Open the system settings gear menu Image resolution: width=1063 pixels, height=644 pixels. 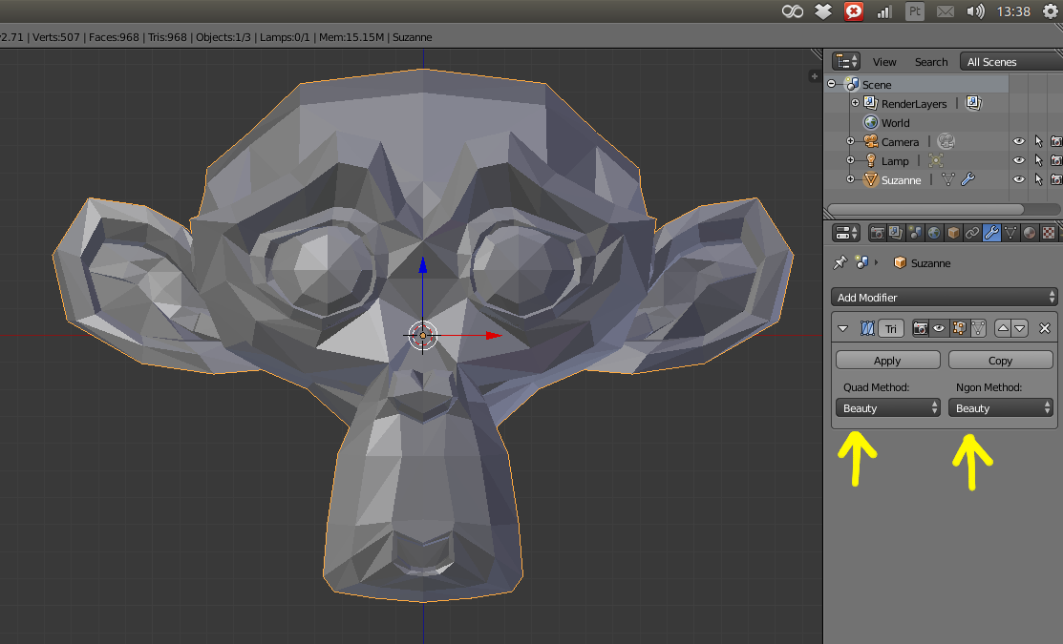1051,11
